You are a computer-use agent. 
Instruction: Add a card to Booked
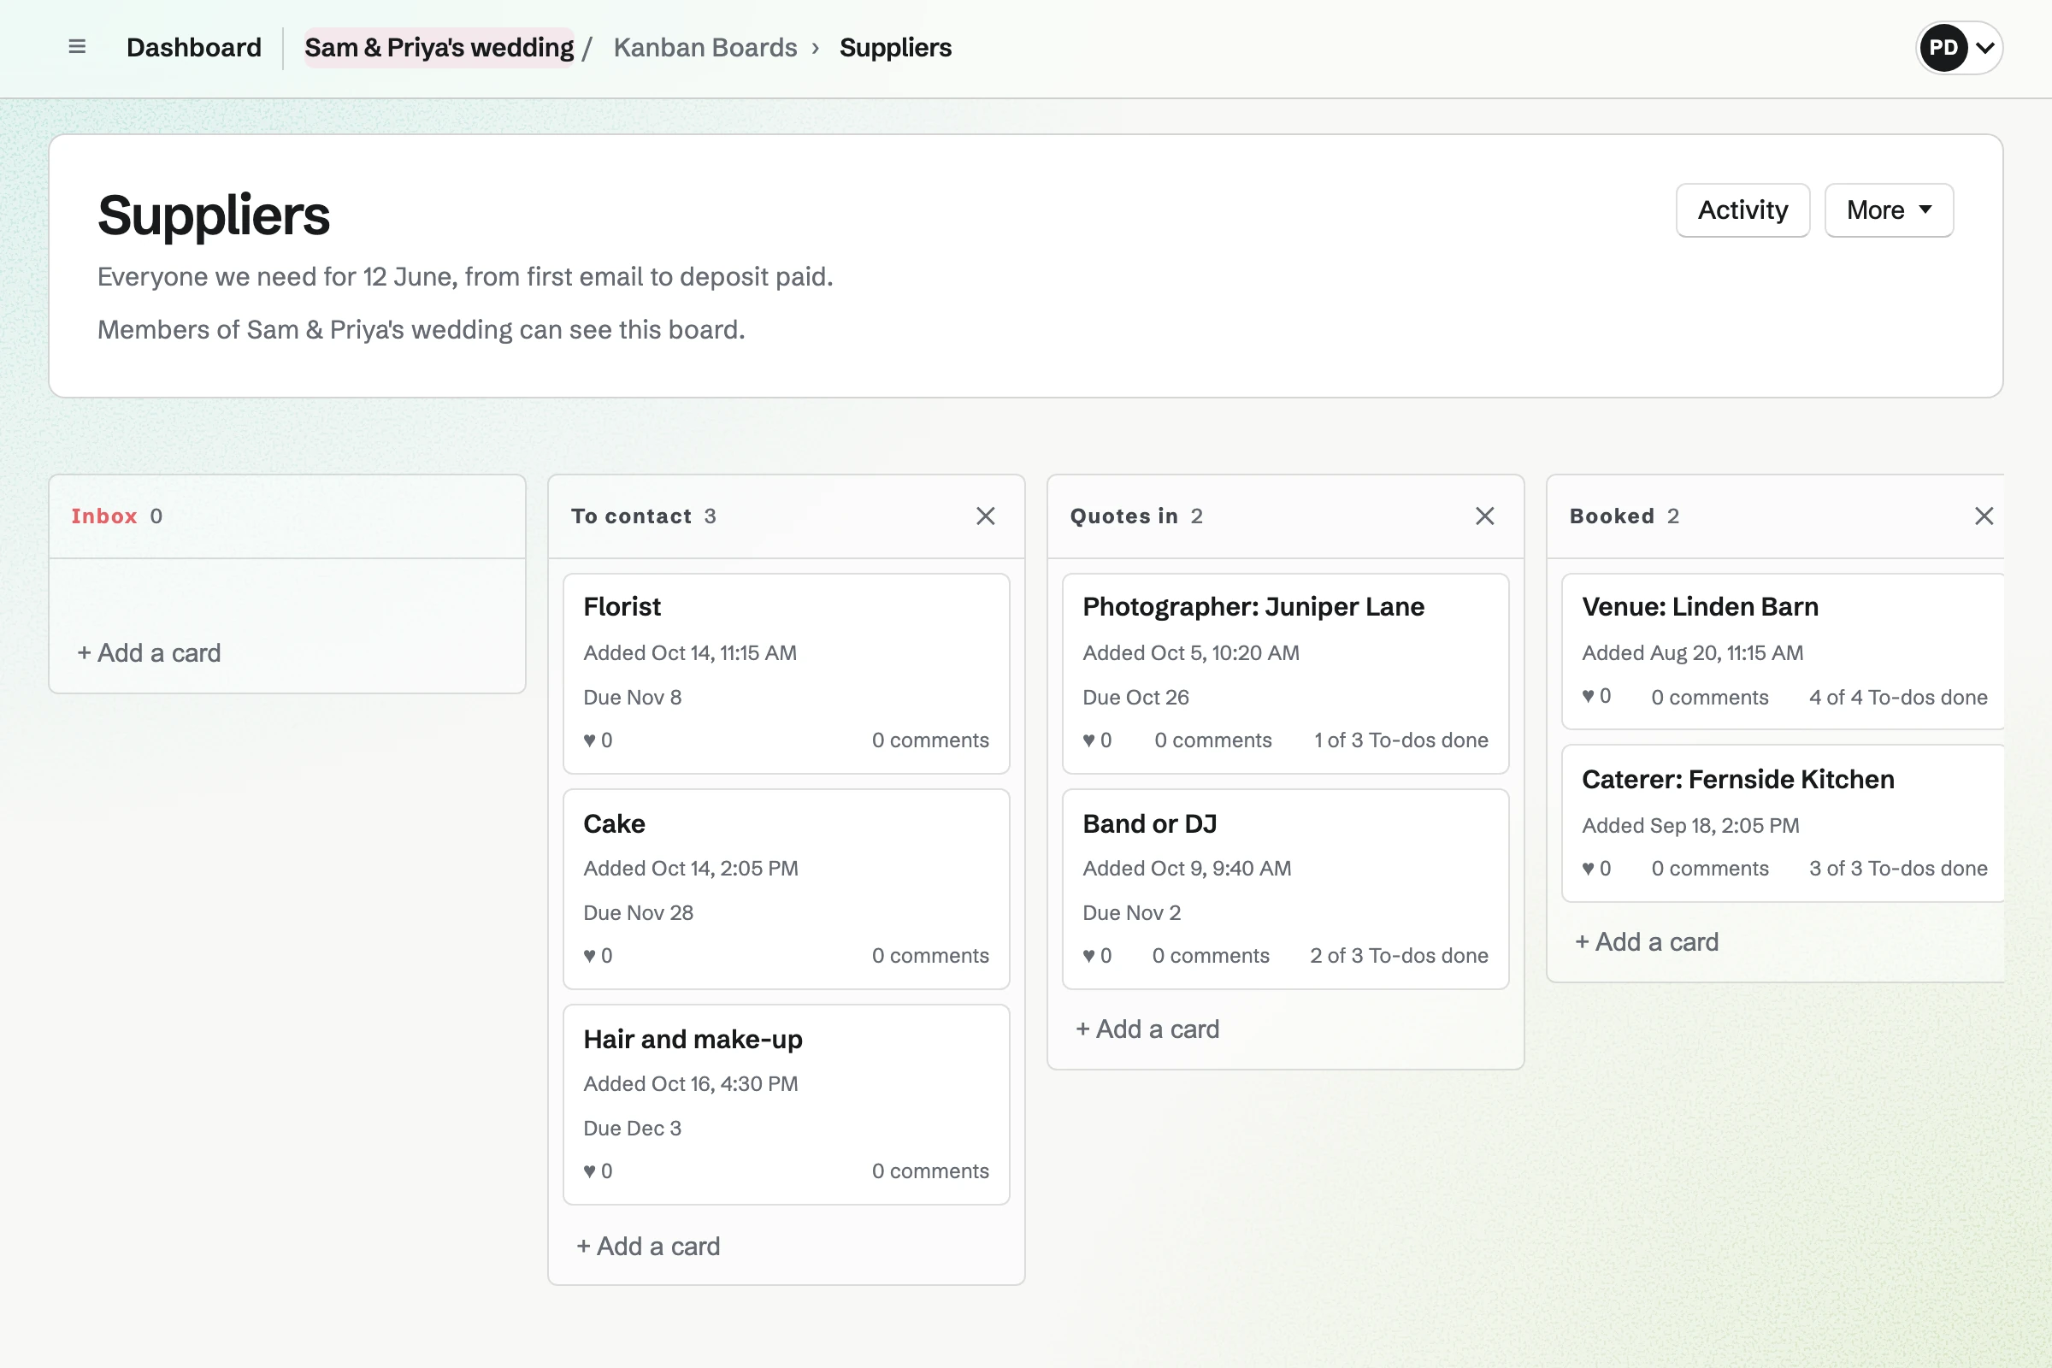click(1647, 941)
